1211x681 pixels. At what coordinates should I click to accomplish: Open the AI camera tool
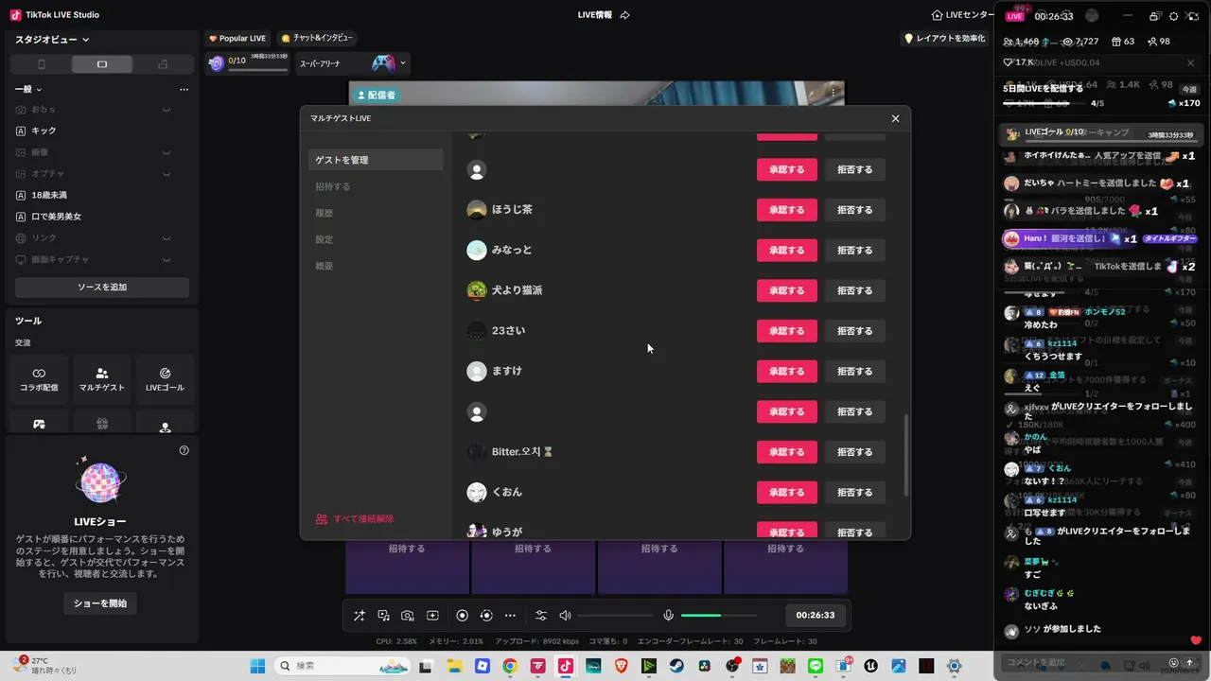408,616
